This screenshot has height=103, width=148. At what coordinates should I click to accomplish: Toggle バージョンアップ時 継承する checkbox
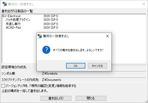coord(3,86)
